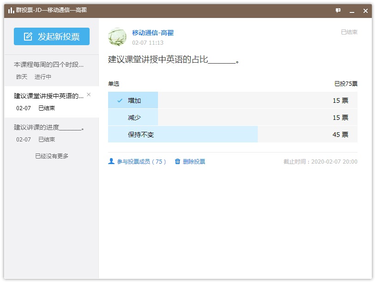This screenshot has width=376, height=283.
Task: Click the 进行中 status under first vote
Action: [42, 77]
